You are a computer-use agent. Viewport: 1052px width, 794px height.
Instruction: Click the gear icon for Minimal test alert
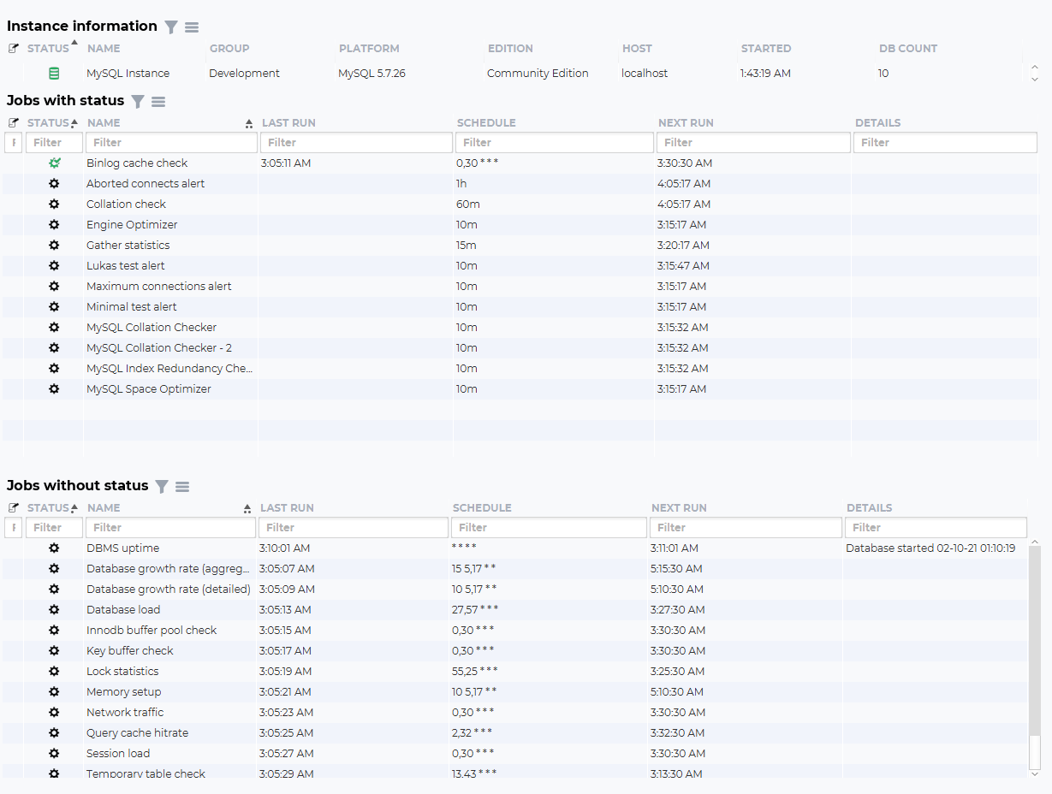point(54,306)
